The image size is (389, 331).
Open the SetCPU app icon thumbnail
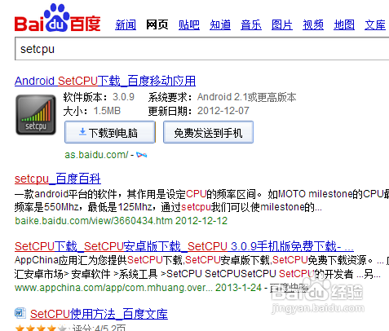36,115
